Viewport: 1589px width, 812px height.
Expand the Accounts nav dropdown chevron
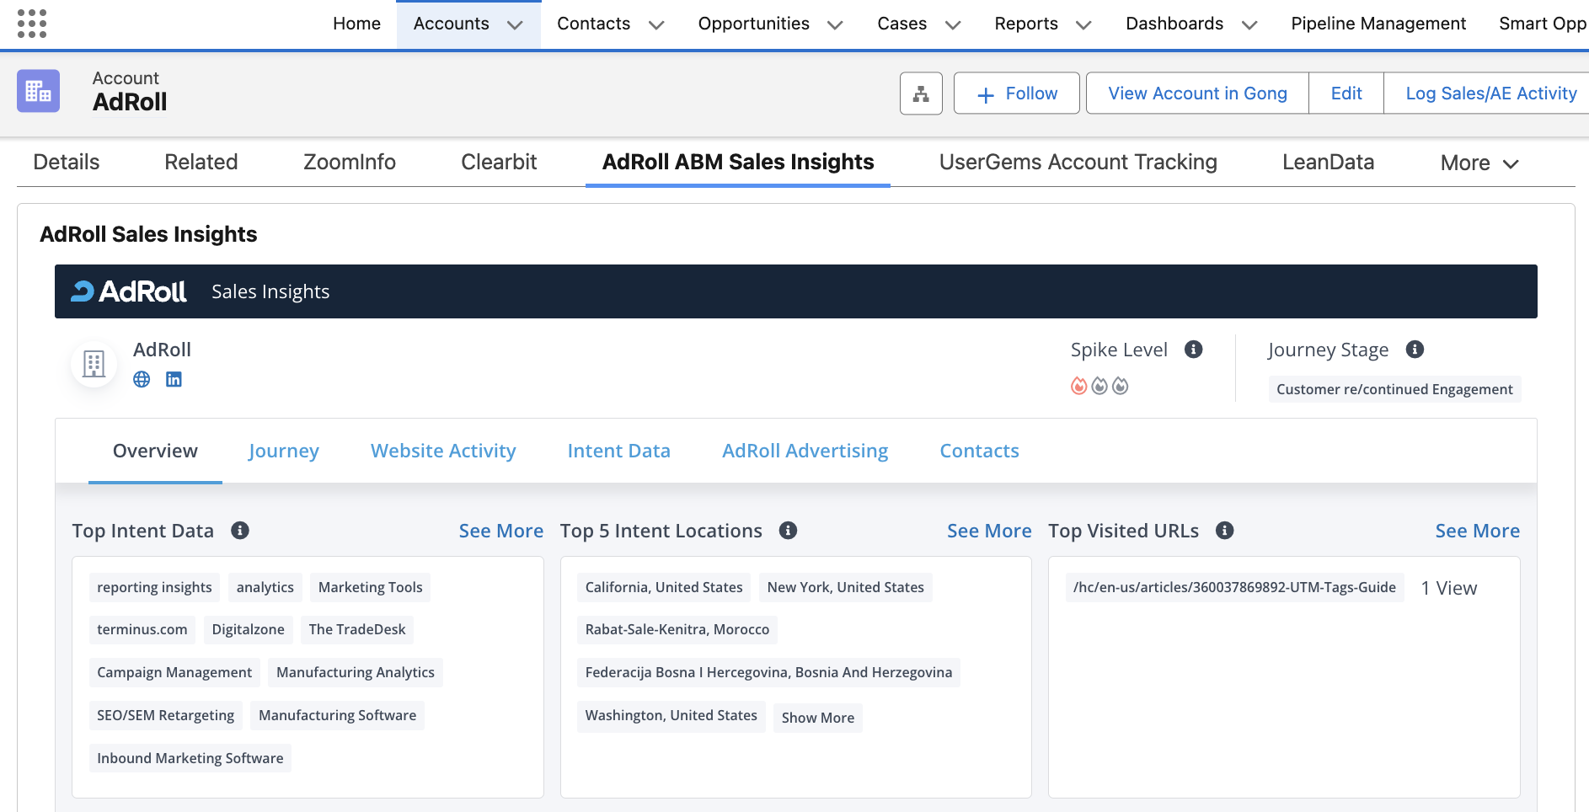[515, 25]
